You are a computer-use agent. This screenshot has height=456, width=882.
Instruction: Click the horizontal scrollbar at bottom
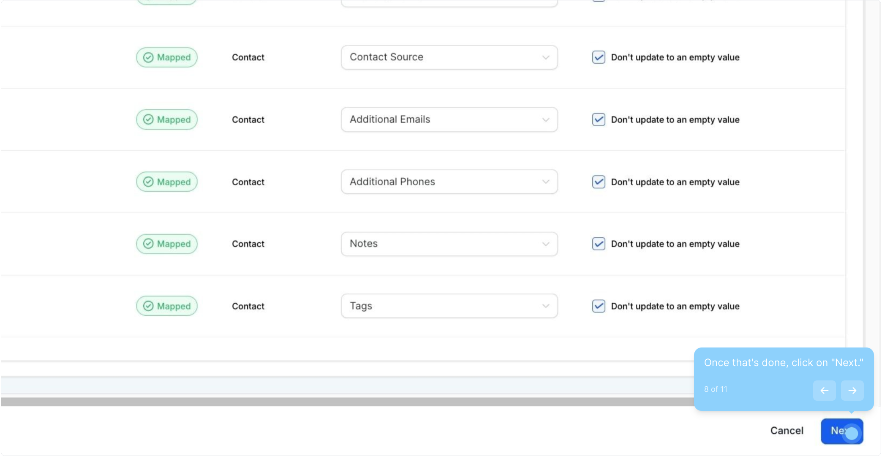[338, 402]
